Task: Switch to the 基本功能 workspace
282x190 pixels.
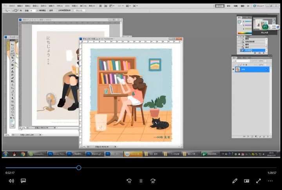Action: 219,6
